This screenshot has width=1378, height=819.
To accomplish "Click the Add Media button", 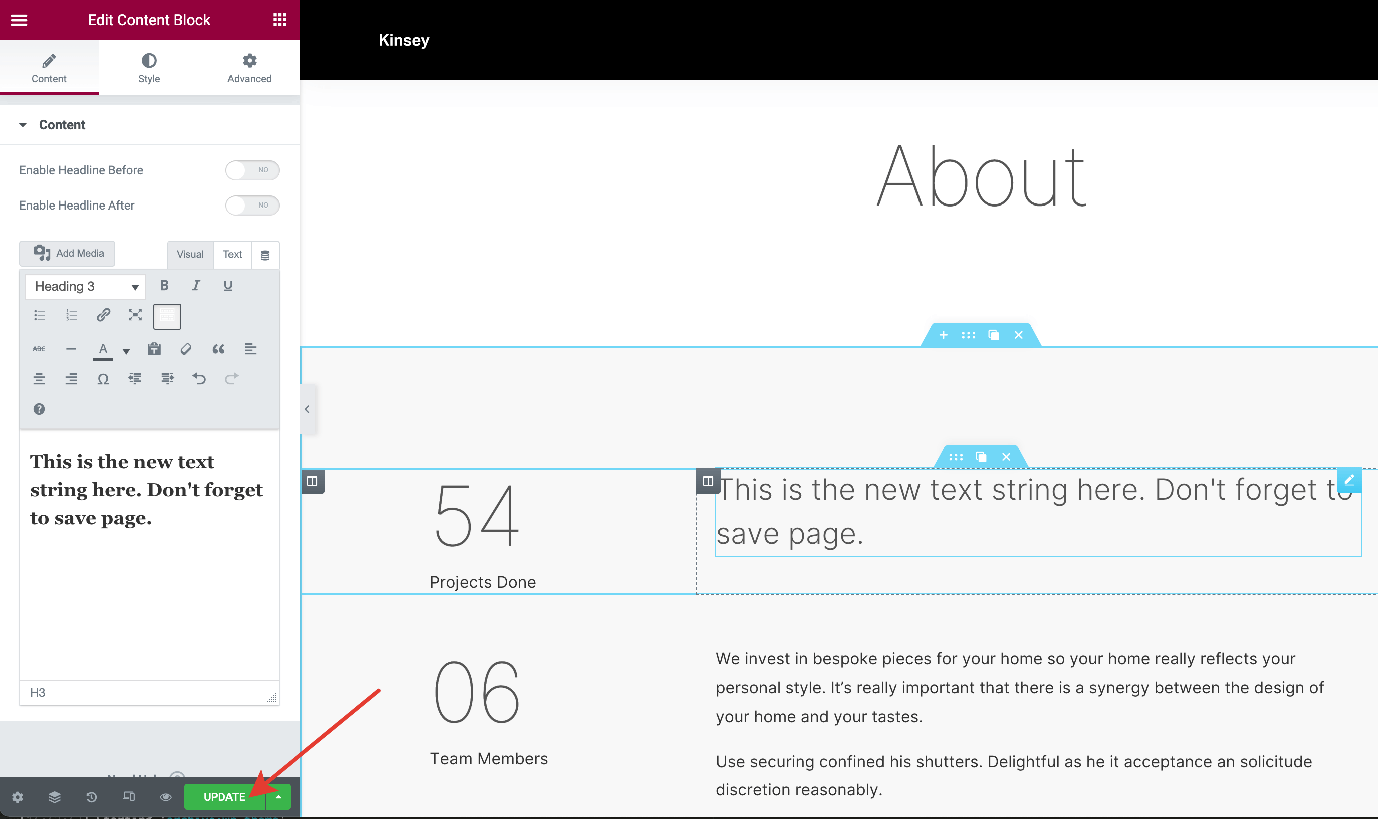I will click(67, 253).
